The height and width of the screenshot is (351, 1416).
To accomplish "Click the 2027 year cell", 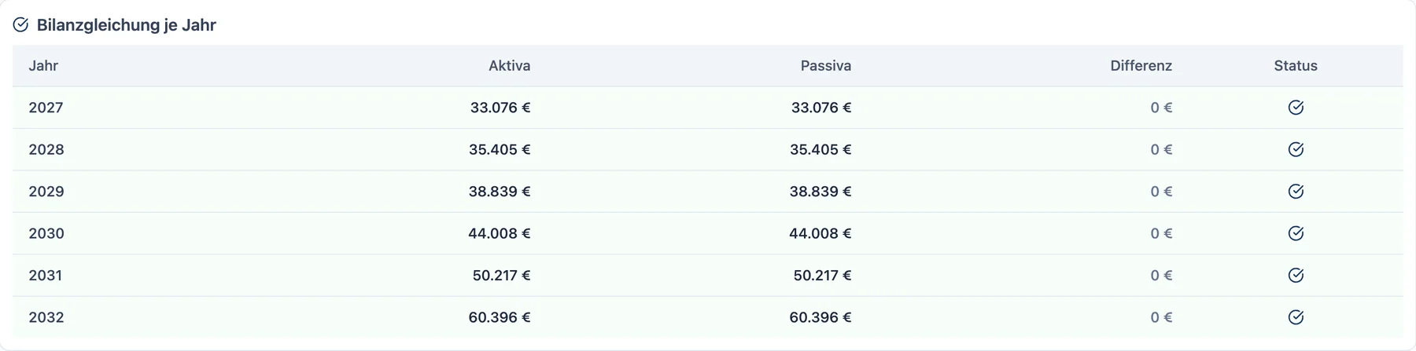I will coord(46,108).
